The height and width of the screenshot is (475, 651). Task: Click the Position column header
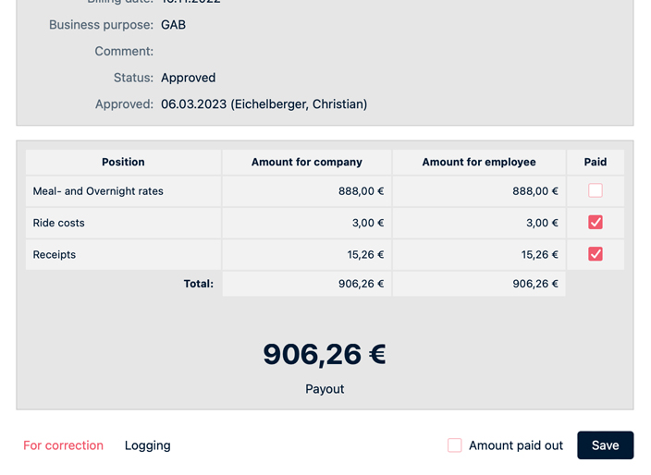pyautogui.click(x=123, y=162)
